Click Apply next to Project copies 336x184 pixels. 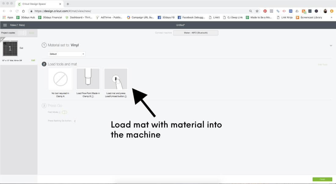click(31, 33)
